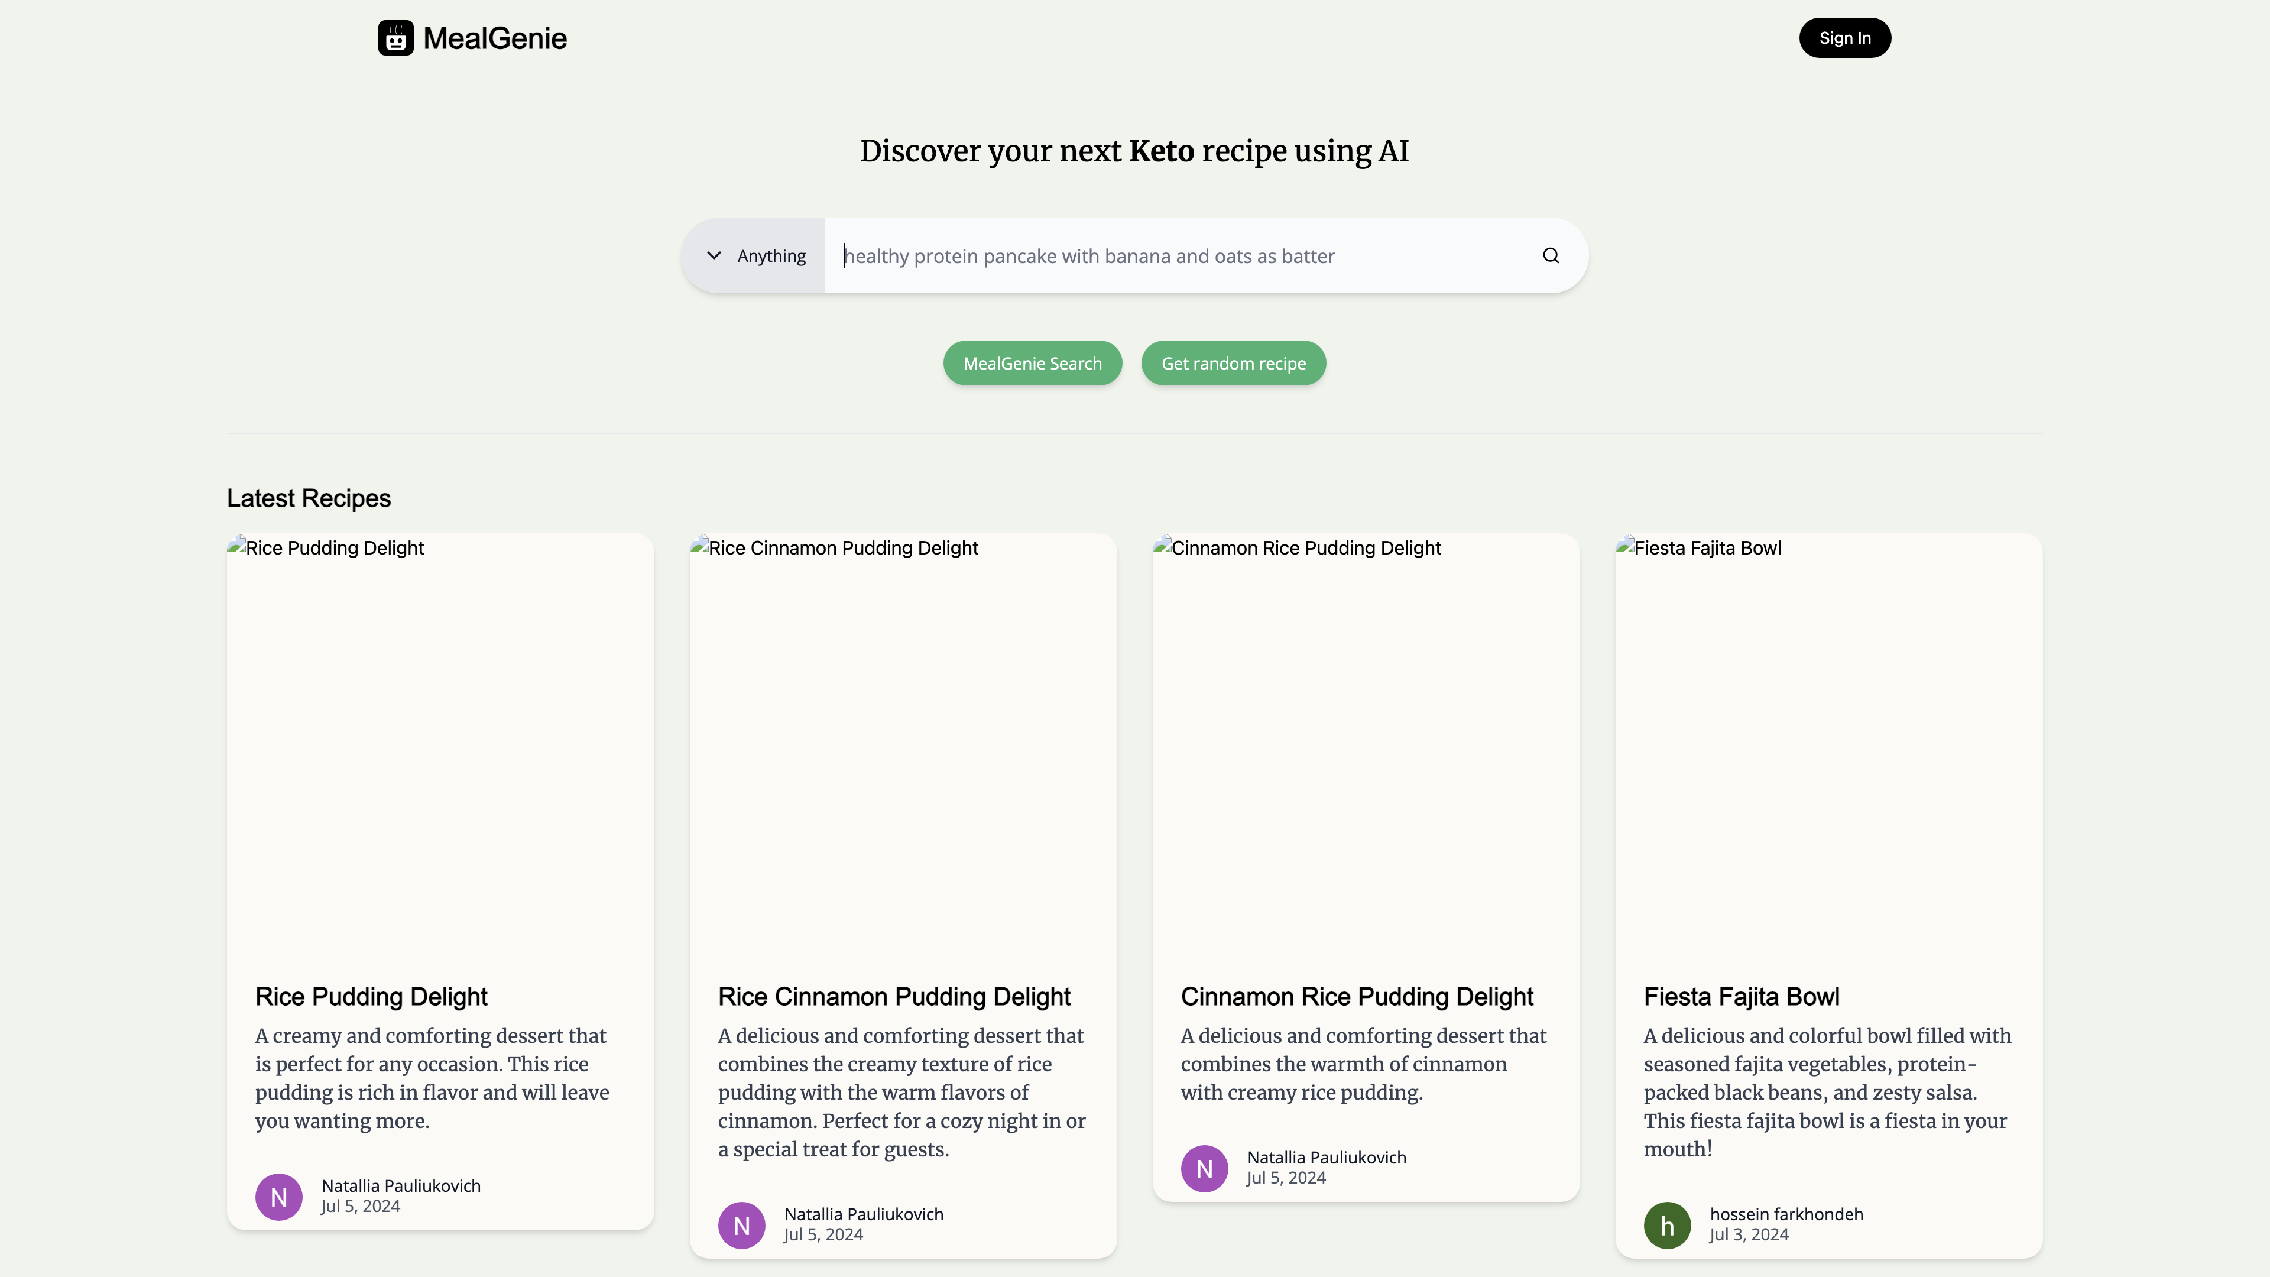Click the N avatar on Cinnamon Rice Pudding Delight
This screenshot has width=2270, height=1277.
click(1204, 1169)
